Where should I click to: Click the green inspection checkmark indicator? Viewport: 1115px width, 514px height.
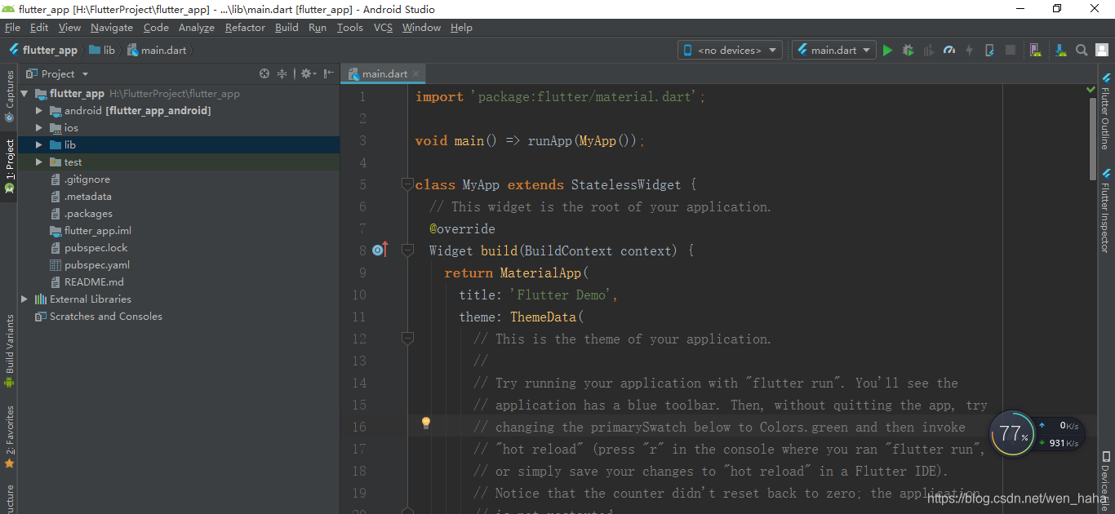(x=1091, y=88)
